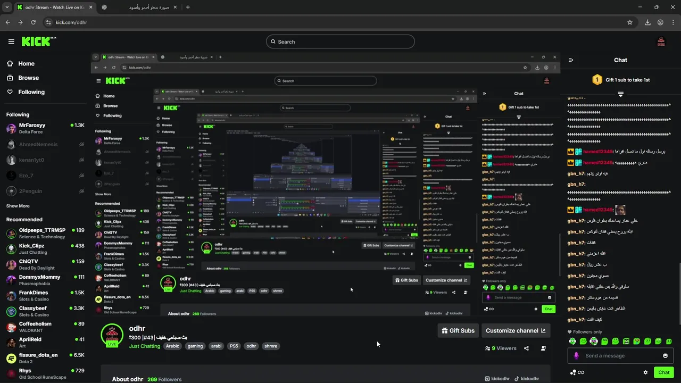Go to Home in the main Kick sidebar
This screenshot has width=681, height=383.
point(20,63)
